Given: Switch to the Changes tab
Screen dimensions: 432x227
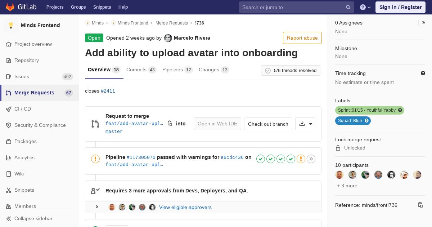Looking at the screenshot, I should [214, 70].
